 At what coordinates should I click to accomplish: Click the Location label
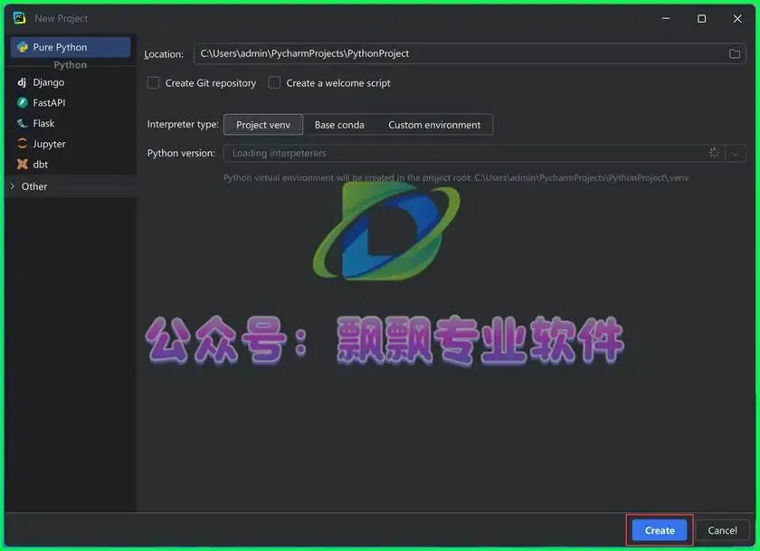[164, 54]
